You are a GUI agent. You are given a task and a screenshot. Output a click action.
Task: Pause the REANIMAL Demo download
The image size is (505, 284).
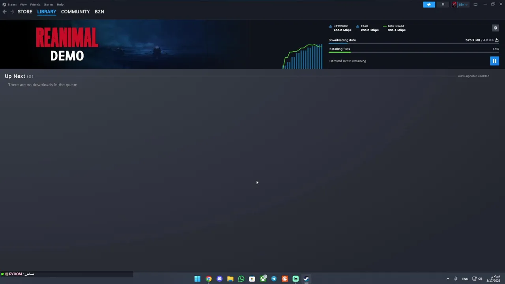494,61
